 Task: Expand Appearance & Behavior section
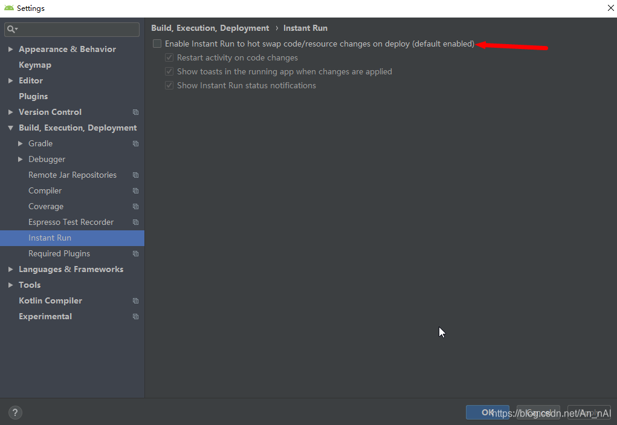(x=11, y=49)
